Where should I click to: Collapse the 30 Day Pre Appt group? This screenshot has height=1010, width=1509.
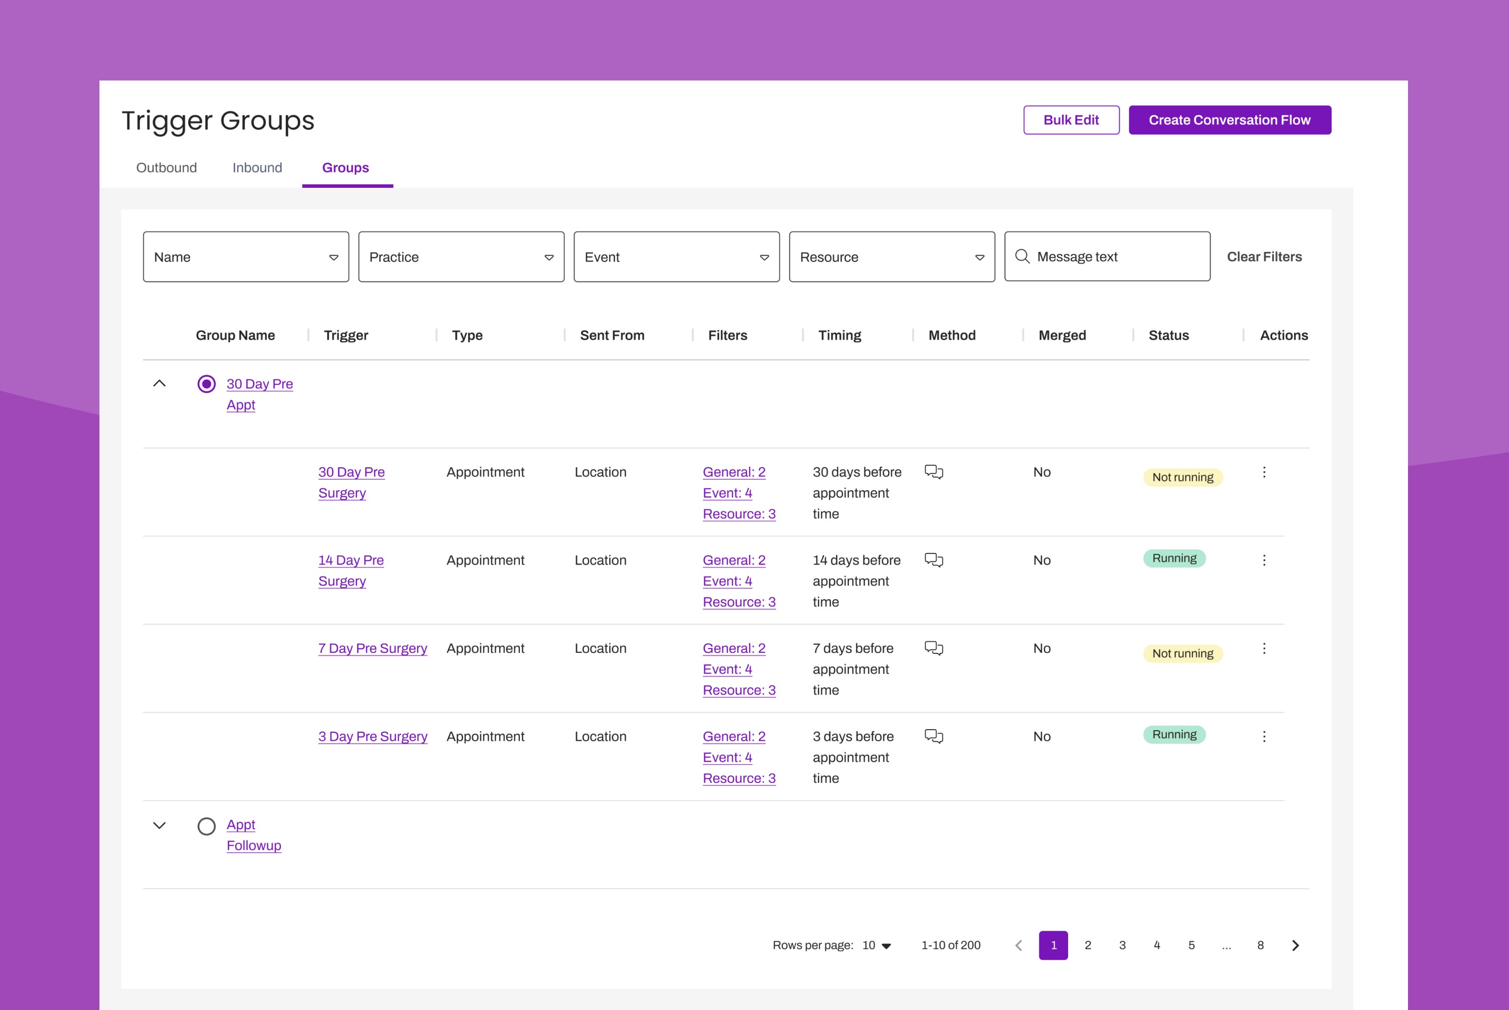tap(159, 383)
